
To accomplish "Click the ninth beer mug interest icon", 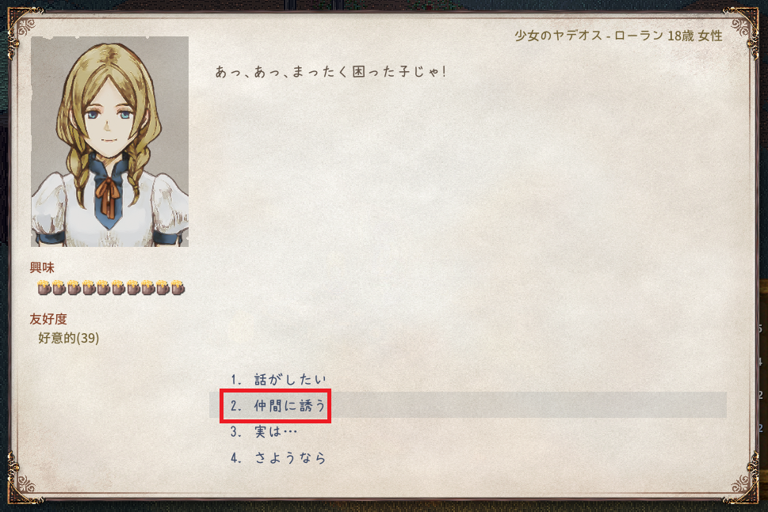I will (x=162, y=287).
